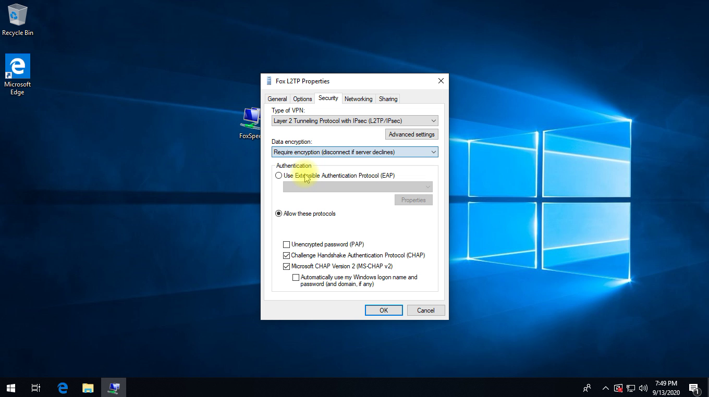The width and height of the screenshot is (709, 397).
Task: Open the Recycle Bin desktop icon
Action: click(17, 20)
